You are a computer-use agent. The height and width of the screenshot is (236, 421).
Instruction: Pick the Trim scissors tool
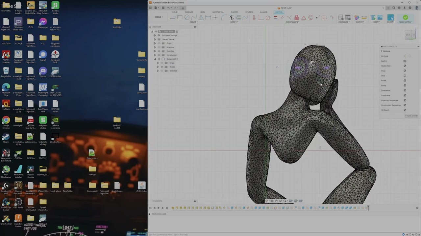pos(231,17)
